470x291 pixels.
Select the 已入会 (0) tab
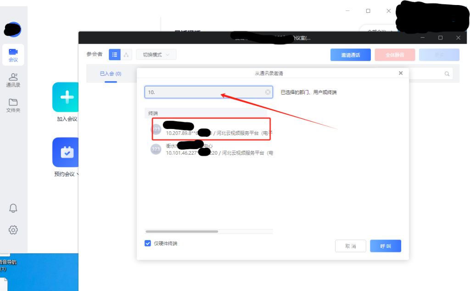point(111,73)
